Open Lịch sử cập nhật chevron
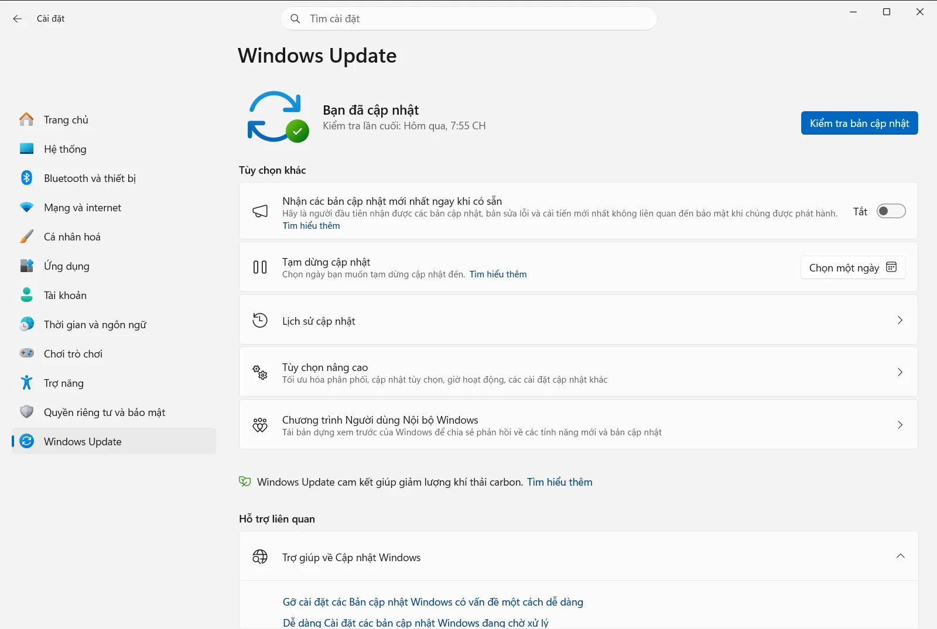 [x=900, y=320]
